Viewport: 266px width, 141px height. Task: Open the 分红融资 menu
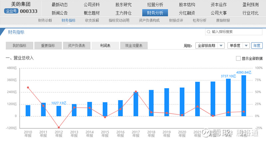coord(187,13)
